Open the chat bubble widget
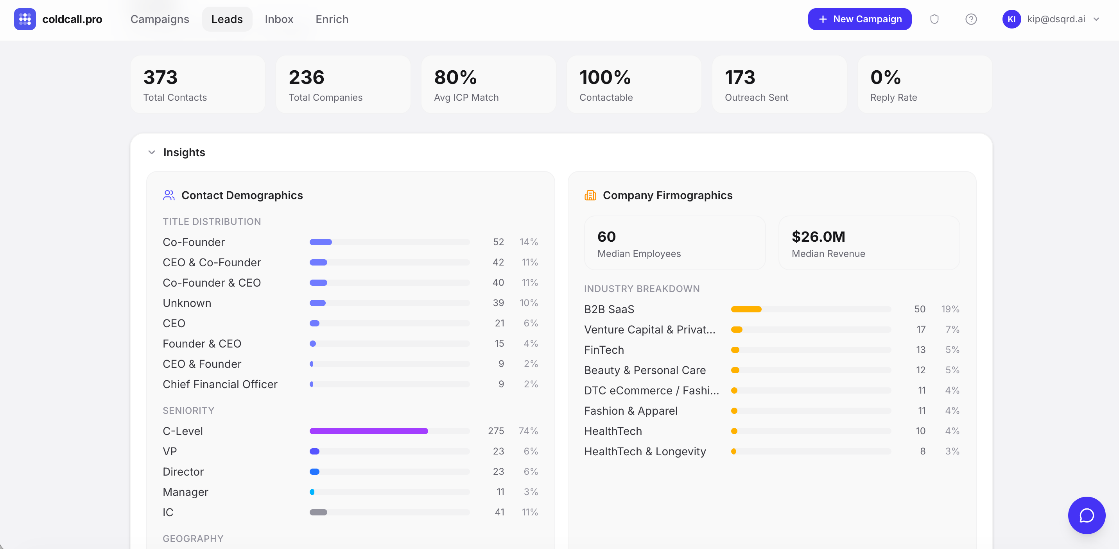The image size is (1119, 549). coord(1087,515)
